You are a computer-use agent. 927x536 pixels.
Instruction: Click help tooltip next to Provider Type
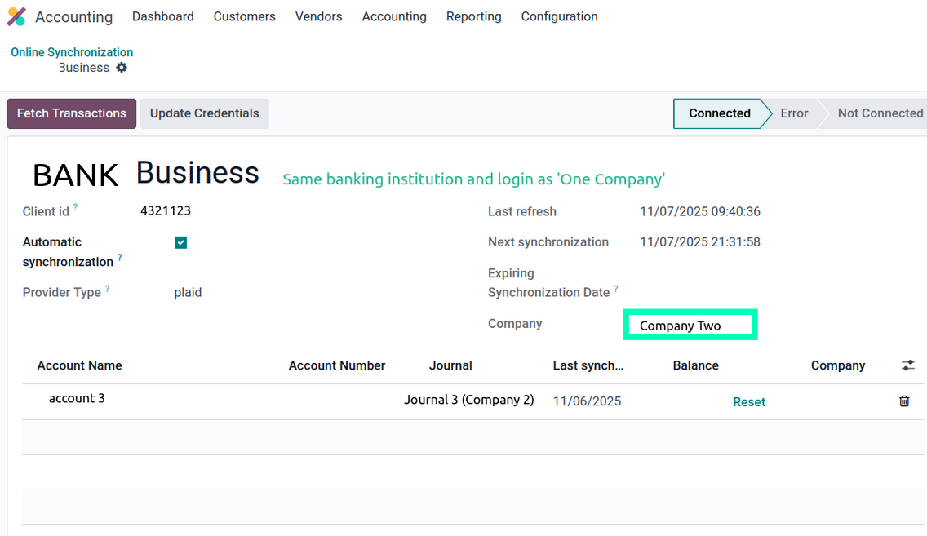point(108,289)
